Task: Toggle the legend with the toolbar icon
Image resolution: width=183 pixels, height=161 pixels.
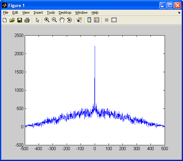Action: click(97, 20)
